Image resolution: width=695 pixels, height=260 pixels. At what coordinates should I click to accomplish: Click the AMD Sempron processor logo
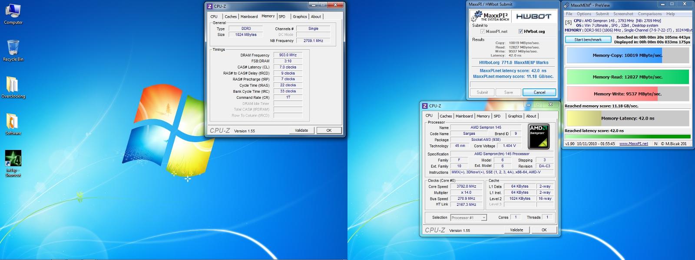click(539, 136)
